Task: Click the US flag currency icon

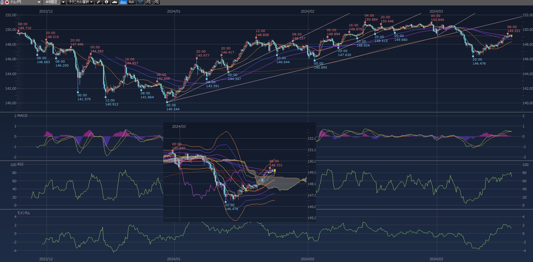Action: [2, 2]
